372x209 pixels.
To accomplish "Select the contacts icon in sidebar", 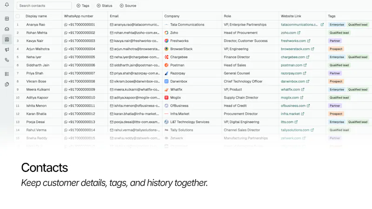I will 7,39.
